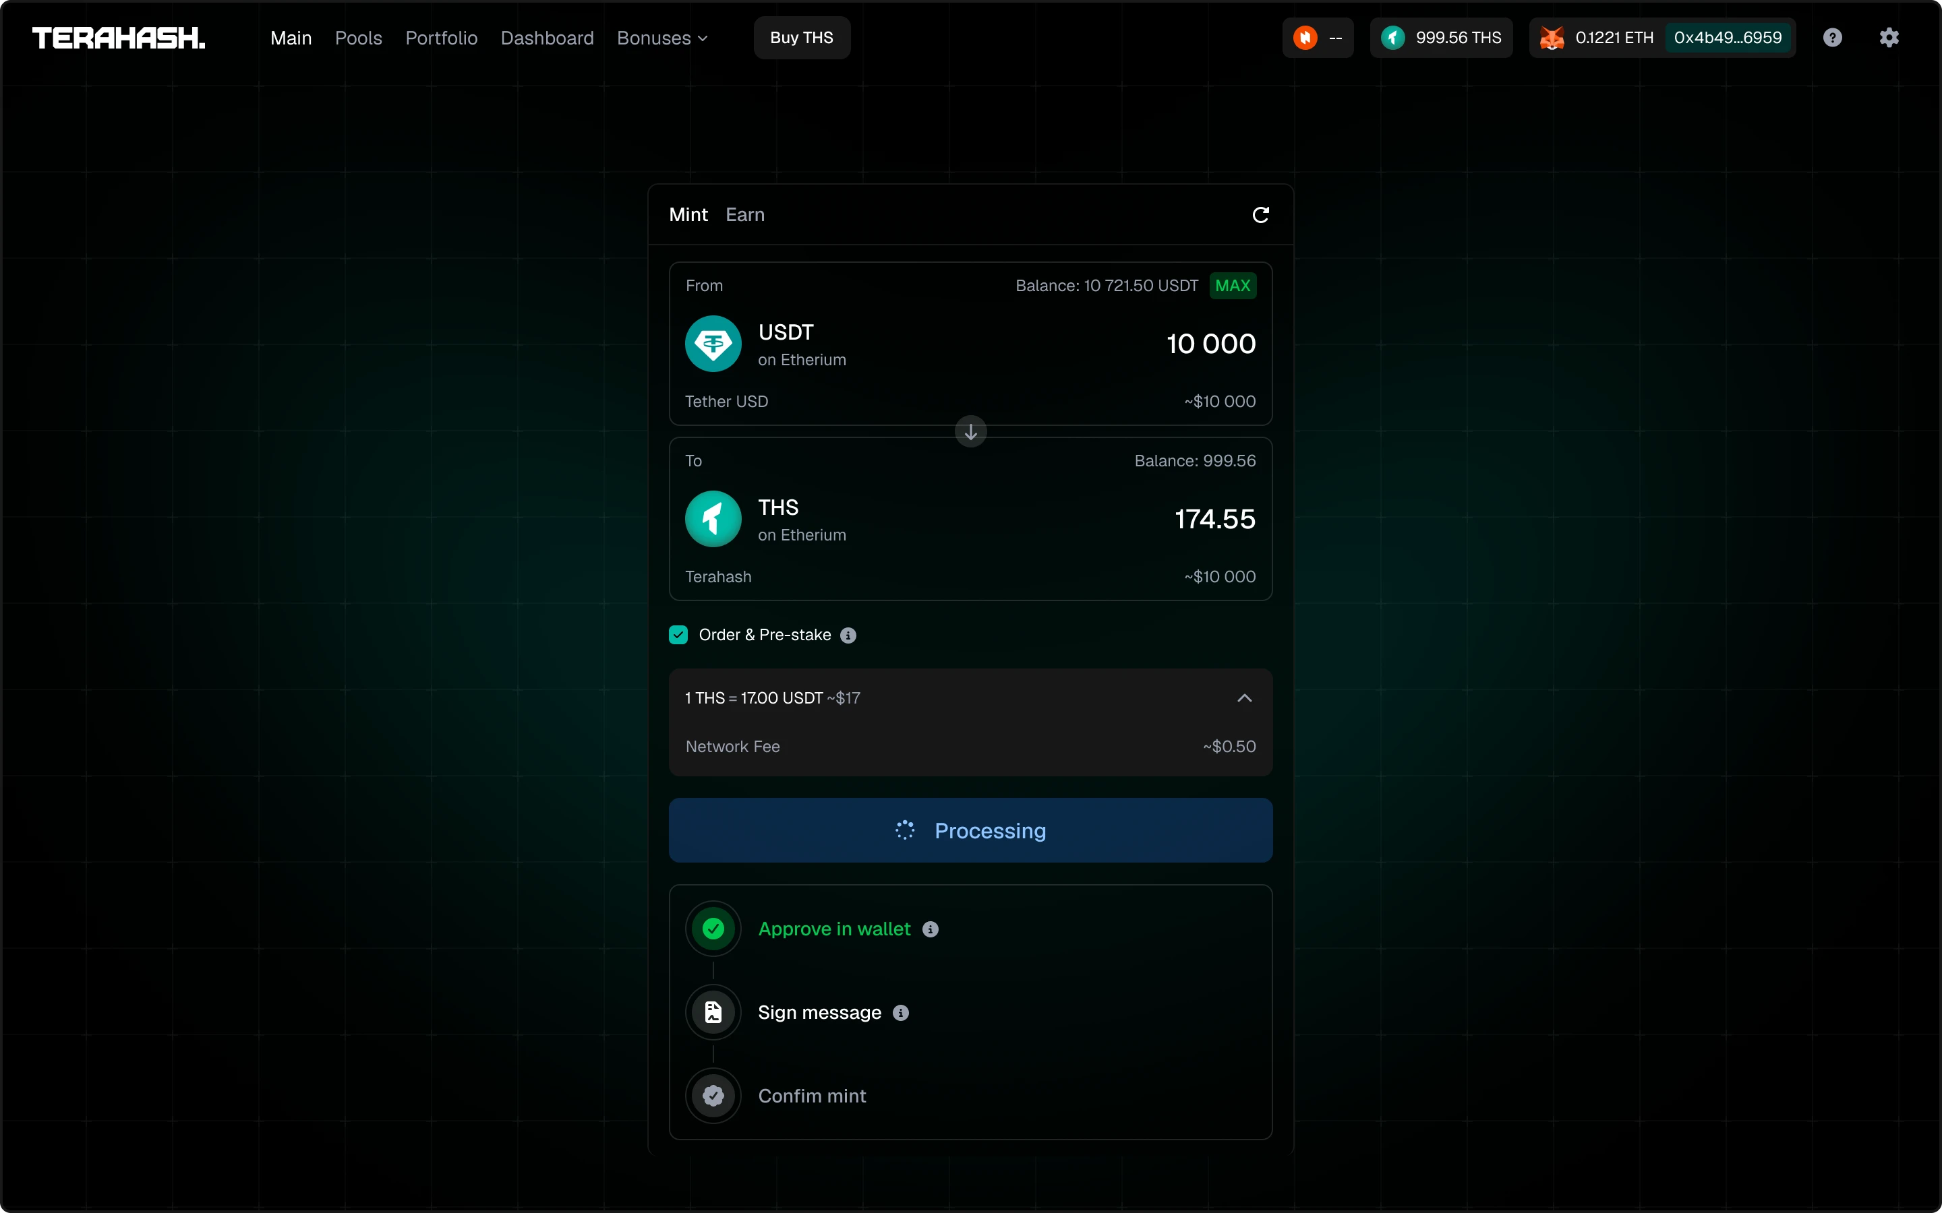
Task: Go to the Main nav item
Action: pos(291,38)
